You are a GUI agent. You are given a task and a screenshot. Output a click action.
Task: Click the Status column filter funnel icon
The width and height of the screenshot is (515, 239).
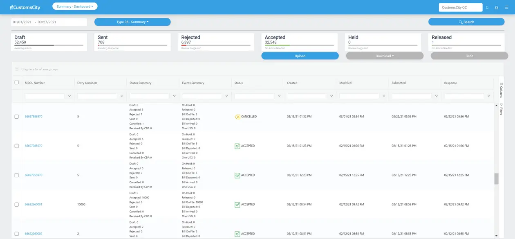[x=279, y=96]
